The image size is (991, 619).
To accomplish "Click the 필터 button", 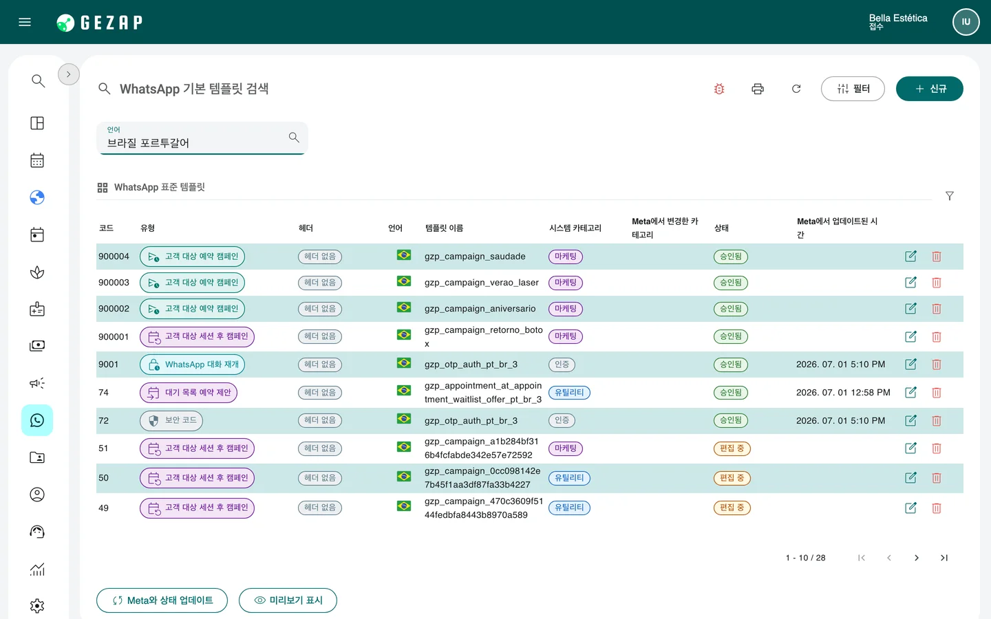I will click(853, 89).
